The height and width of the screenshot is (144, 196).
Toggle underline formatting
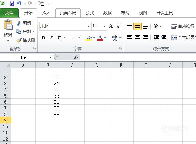(x=59, y=38)
